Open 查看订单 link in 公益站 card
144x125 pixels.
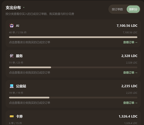pos(130,103)
